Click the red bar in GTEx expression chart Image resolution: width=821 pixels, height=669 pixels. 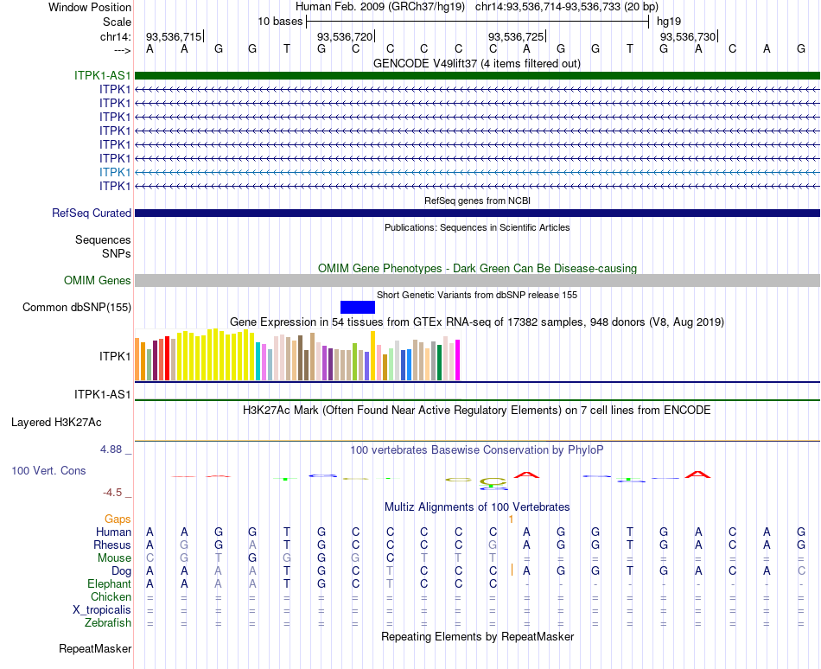coord(167,358)
